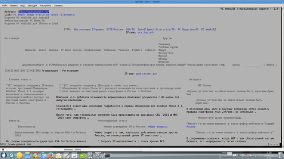The image size is (284, 159).
Task: Launch Google Chrome from the taskbar
Action: coord(35,155)
